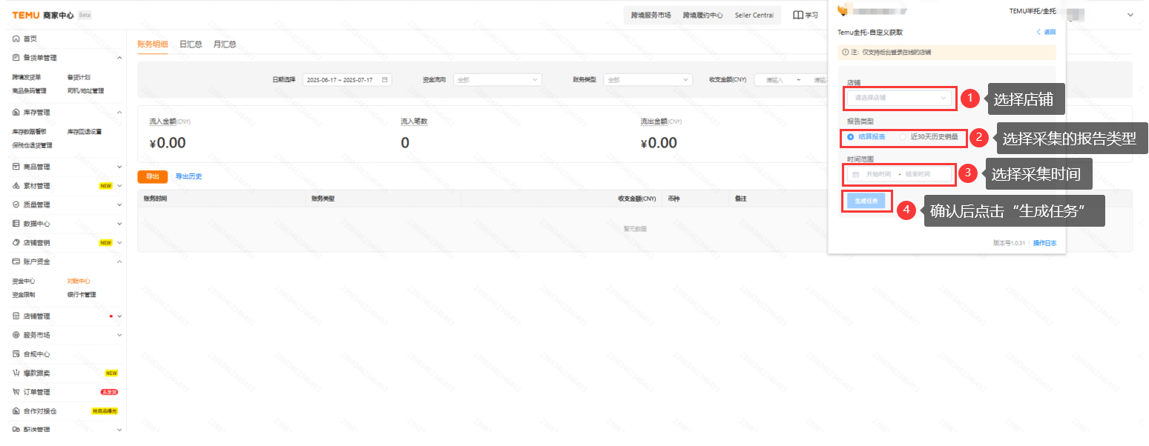Click the 学习 book icon in header
This screenshot has width=1149, height=446.
[x=798, y=15]
